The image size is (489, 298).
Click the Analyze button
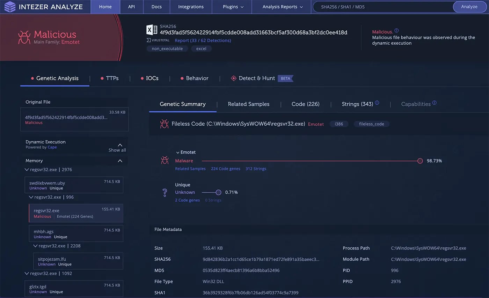pos(469,7)
